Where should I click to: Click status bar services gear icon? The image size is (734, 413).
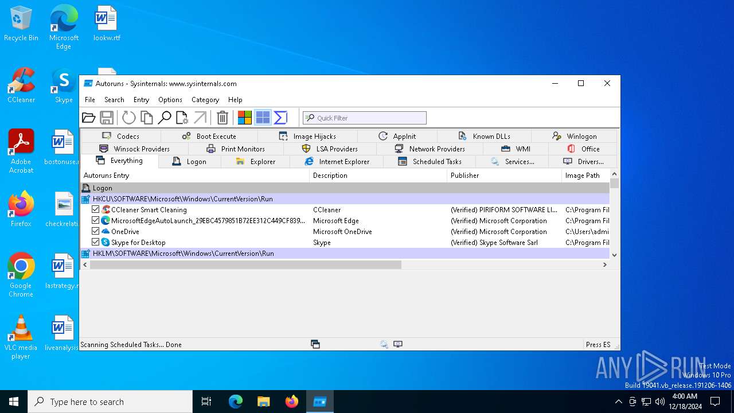point(384,344)
